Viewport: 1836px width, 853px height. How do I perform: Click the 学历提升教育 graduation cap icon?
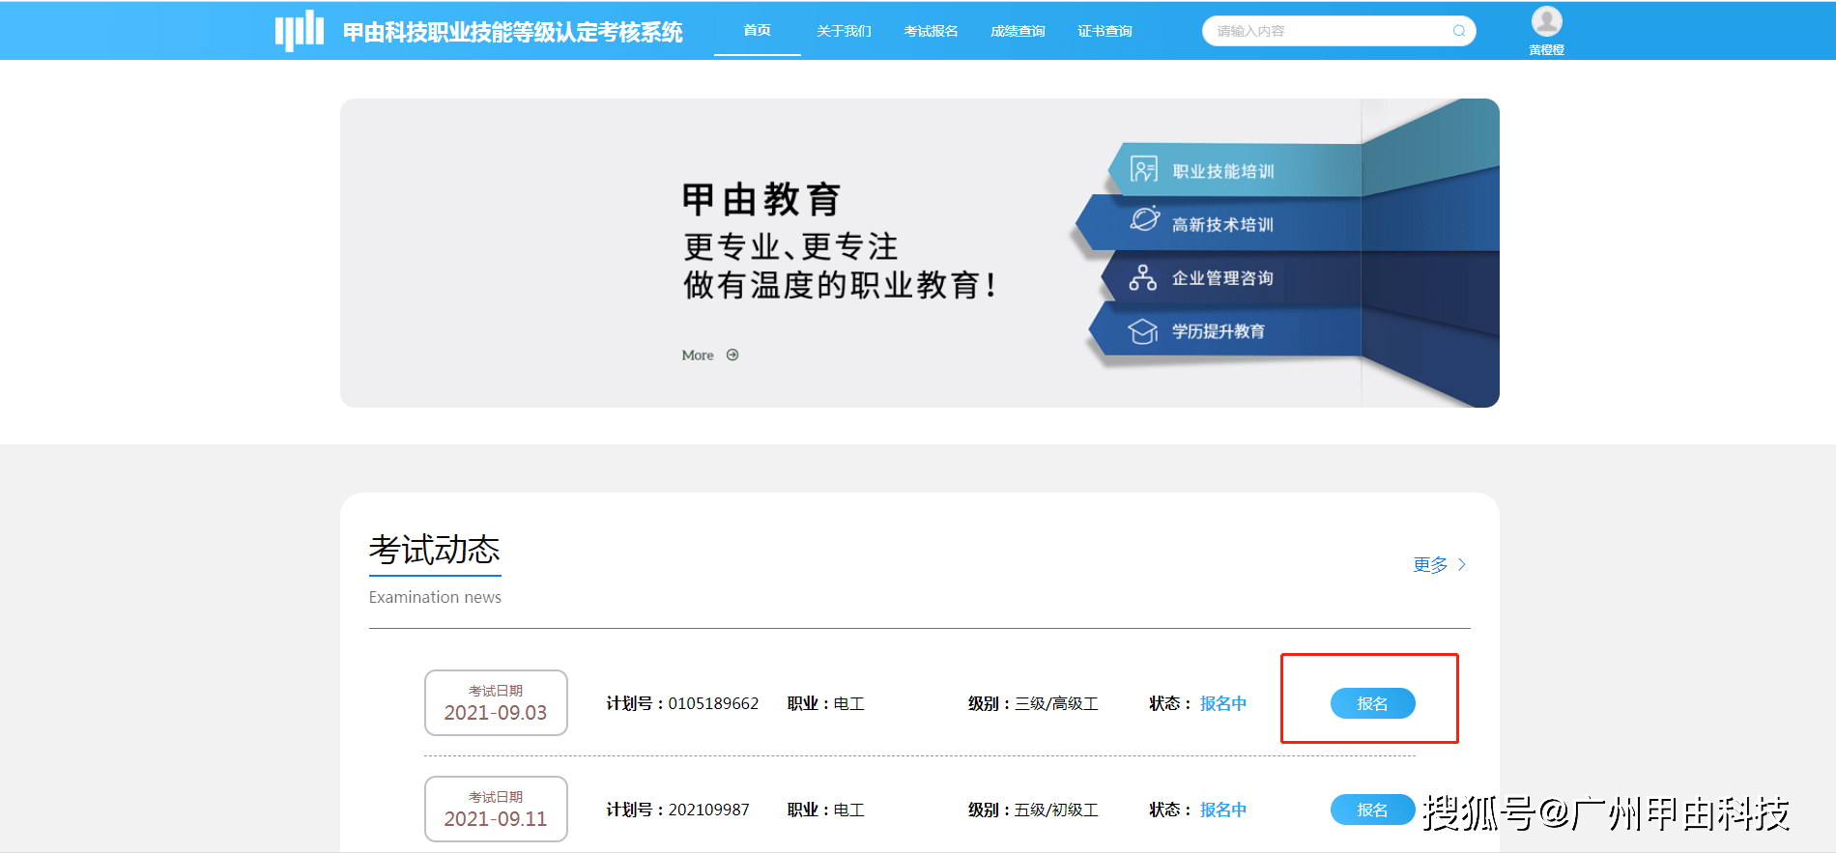[1143, 331]
